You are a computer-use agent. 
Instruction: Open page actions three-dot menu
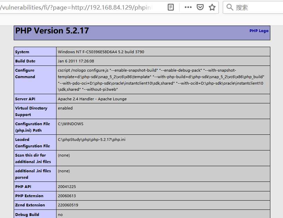click(188, 7)
